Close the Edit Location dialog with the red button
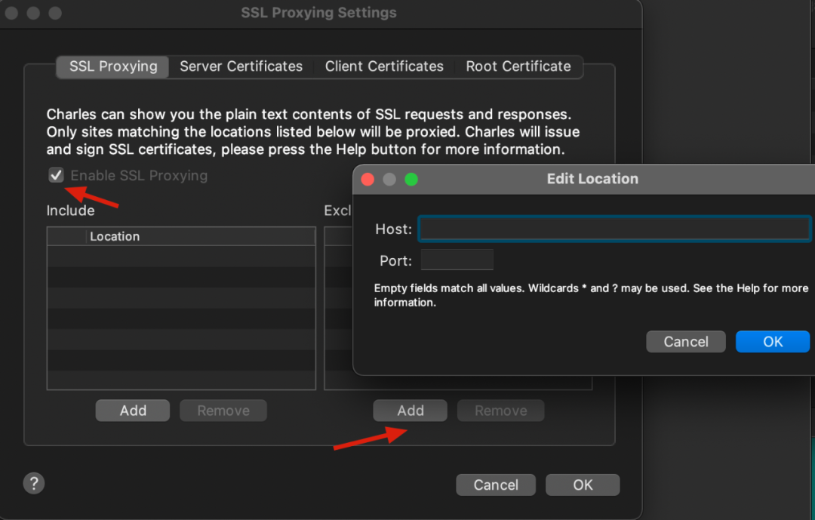 (368, 180)
